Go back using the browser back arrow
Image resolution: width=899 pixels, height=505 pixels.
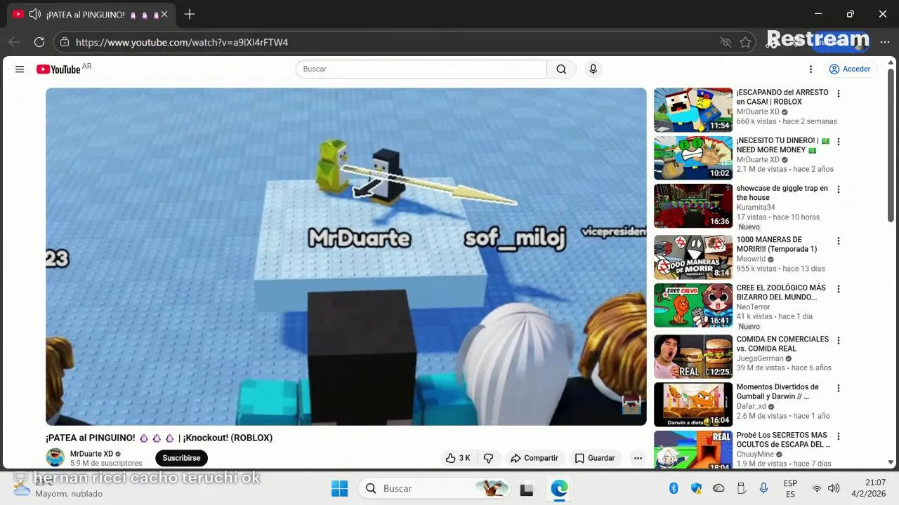coord(13,42)
